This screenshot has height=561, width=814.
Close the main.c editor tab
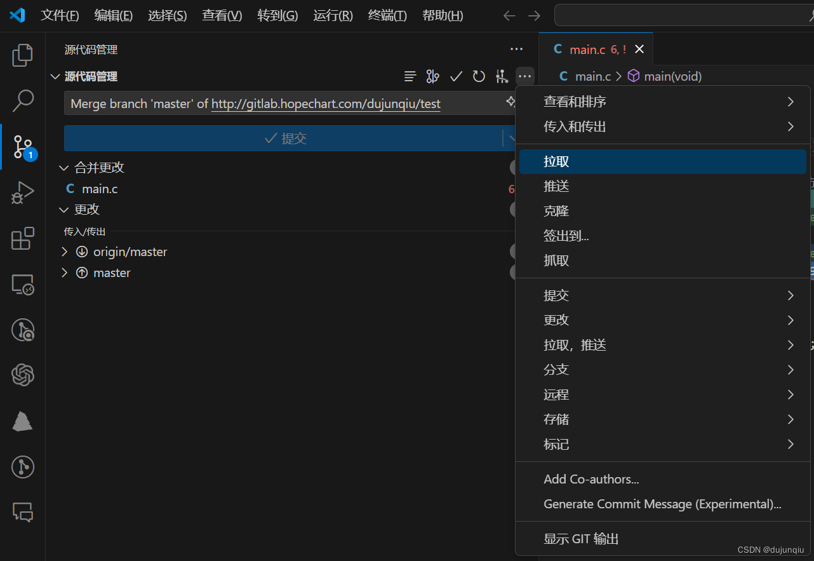tap(639, 50)
